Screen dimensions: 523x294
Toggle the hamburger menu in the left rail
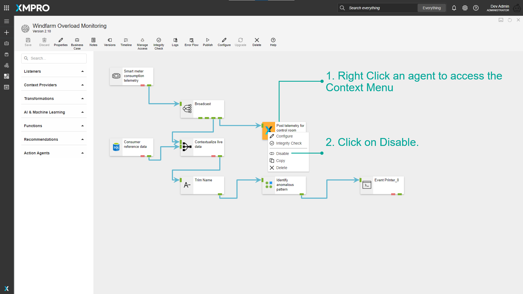tap(7, 21)
